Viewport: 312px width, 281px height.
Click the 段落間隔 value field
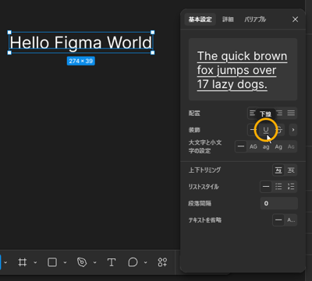279,203
